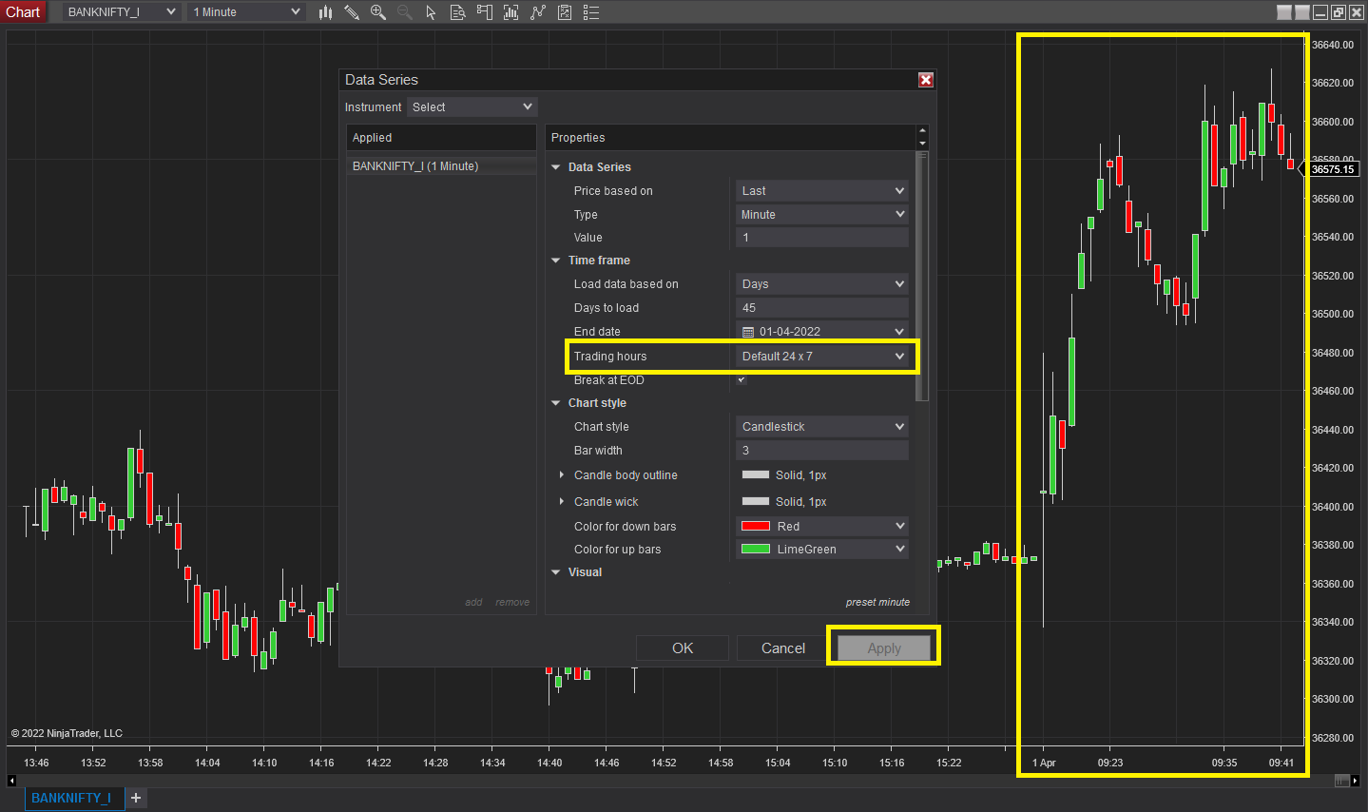Click the scroll handle icon at bottom right of chart
This screenshot has height=812, width=1368.
[1341, 781]
